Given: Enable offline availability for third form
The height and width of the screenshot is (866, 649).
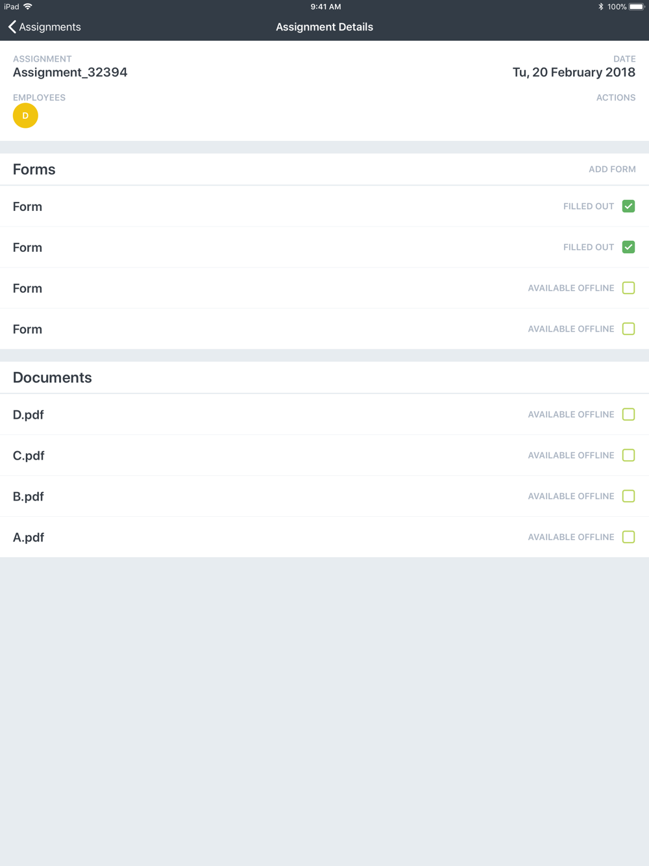Looking at the screenshot, I should coord(628,288).
